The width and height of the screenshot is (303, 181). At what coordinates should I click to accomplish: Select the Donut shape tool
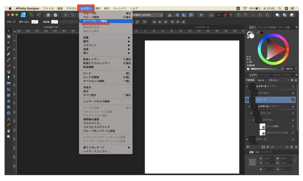(x=9, y=113)
